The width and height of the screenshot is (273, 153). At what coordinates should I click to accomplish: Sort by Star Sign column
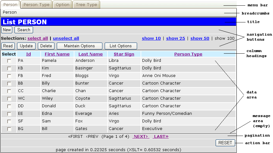tap(124, 54)
